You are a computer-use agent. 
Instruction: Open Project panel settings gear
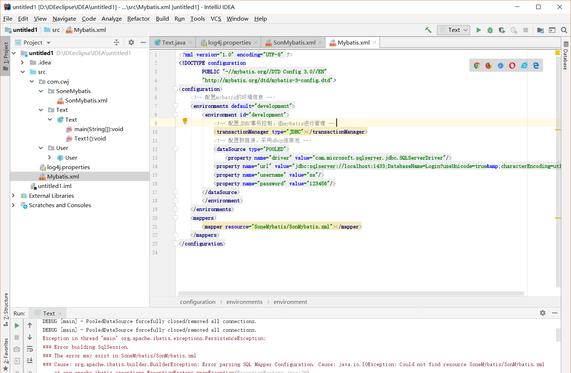pyautogui.click(x=131, y=42)
